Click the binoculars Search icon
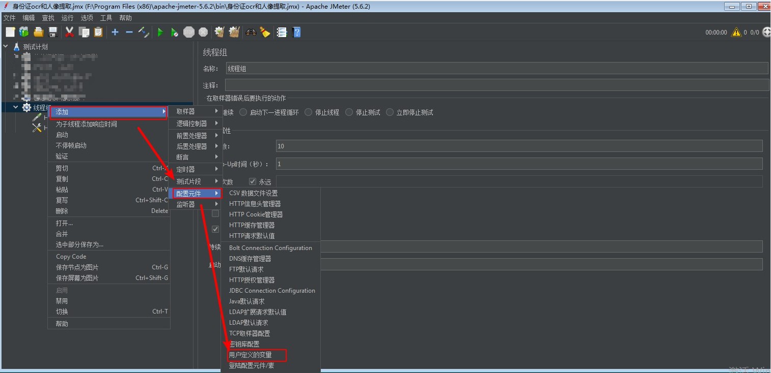Viewport: 771px width, 373px height. (251, 32)
